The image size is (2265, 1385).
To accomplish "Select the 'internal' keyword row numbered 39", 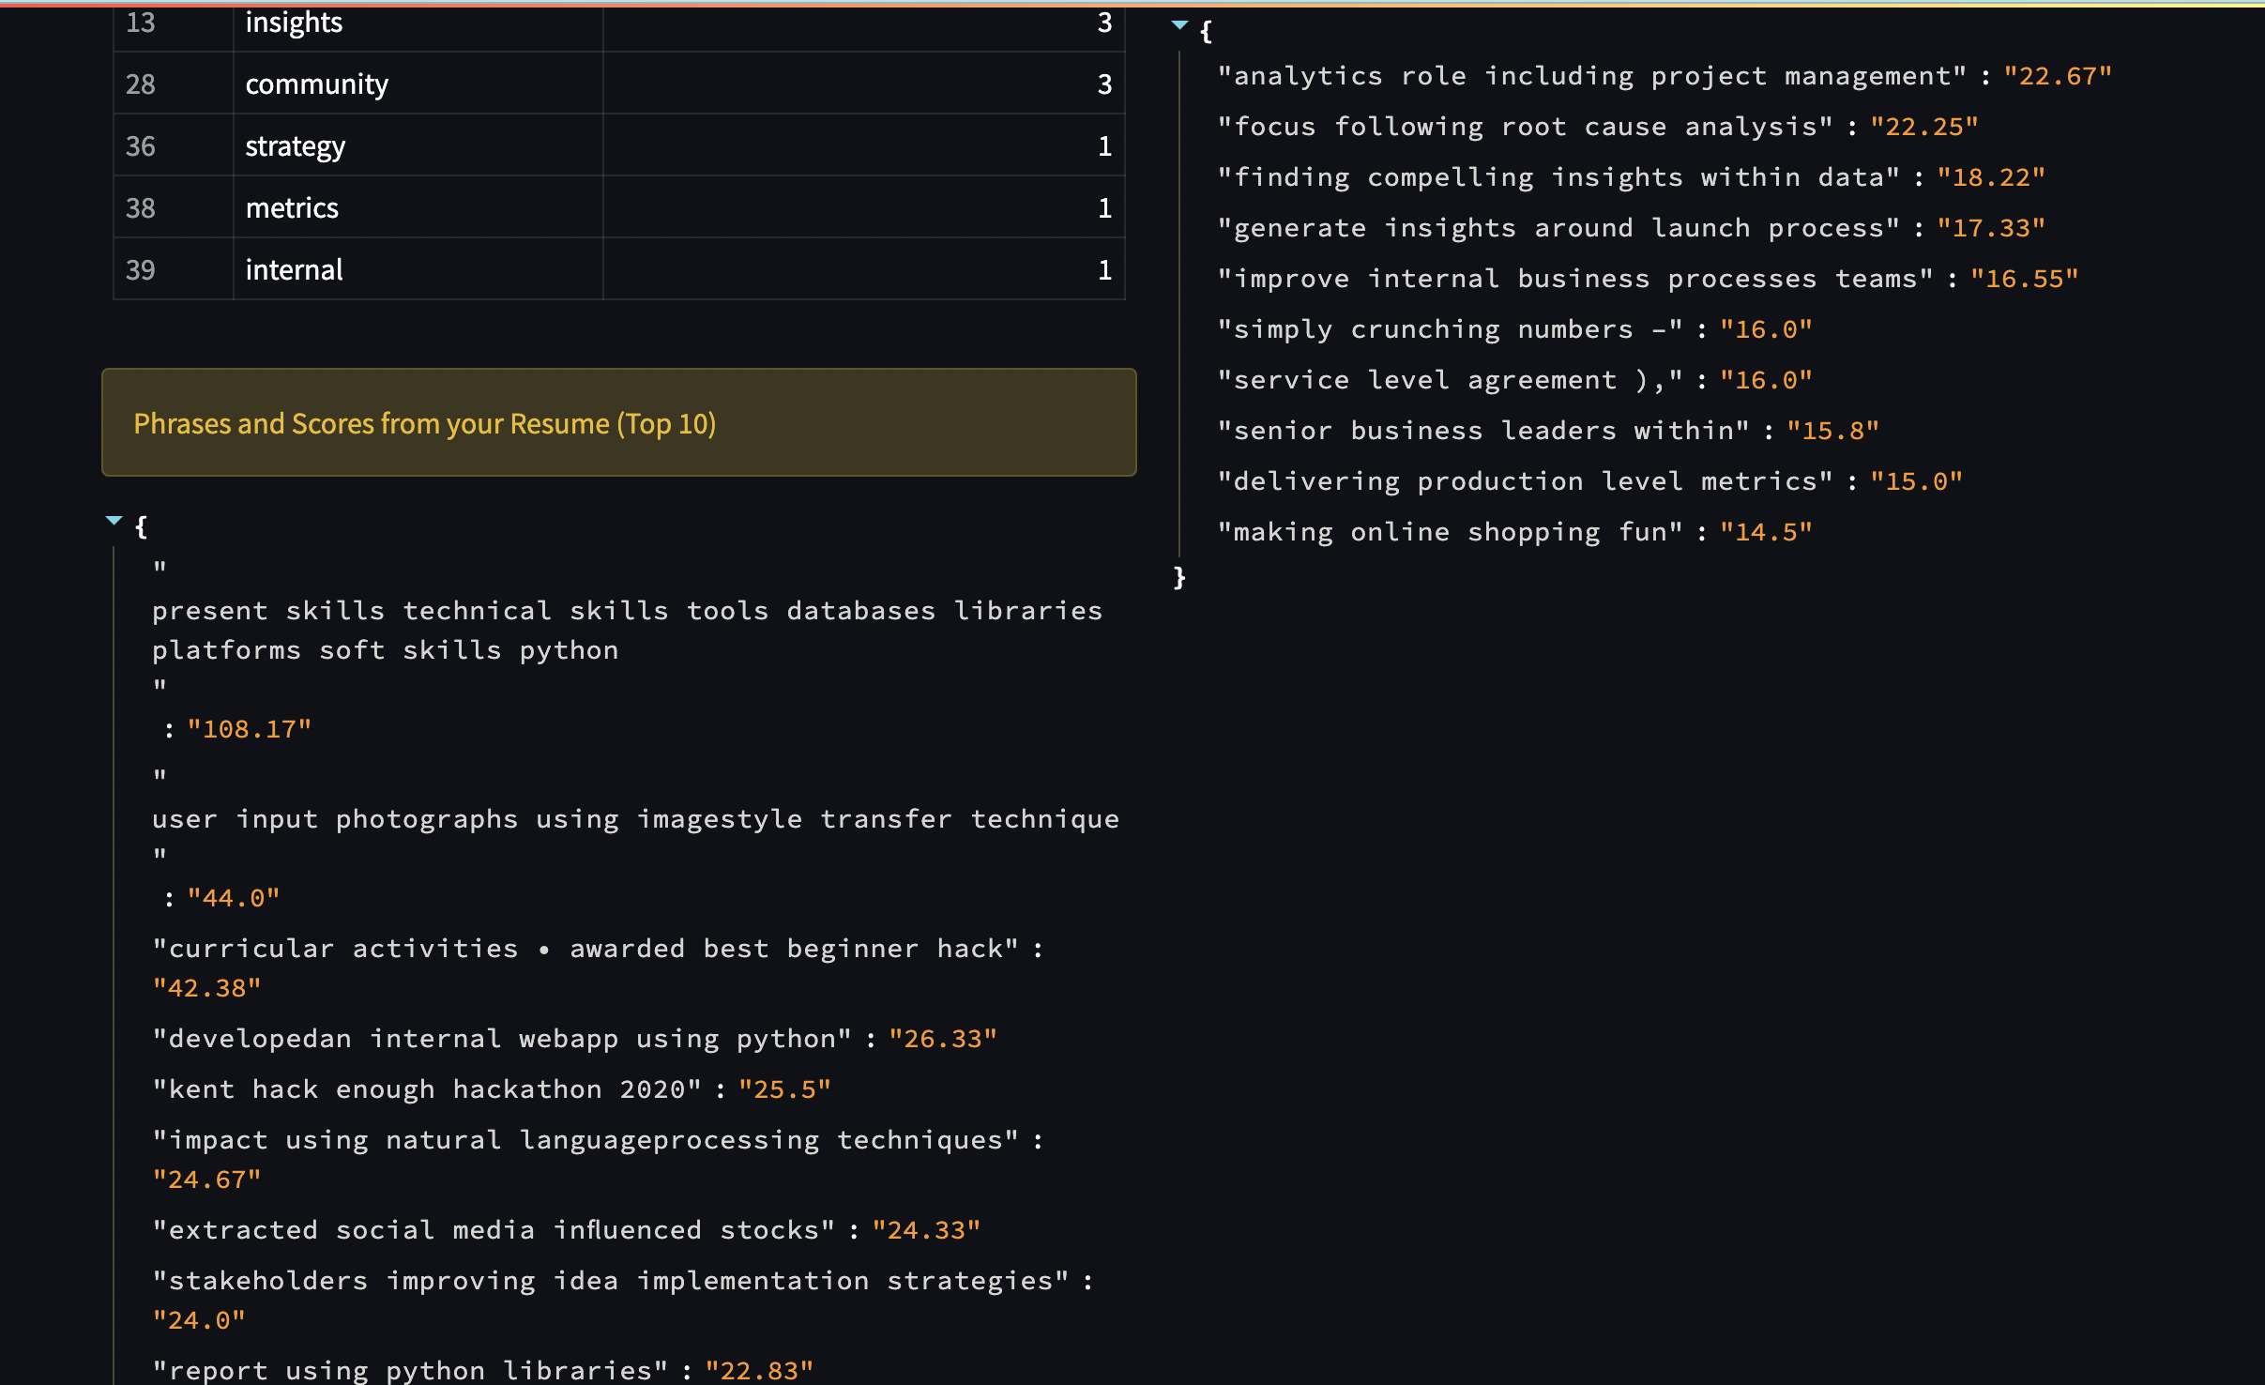I will [x=294, y=269].
